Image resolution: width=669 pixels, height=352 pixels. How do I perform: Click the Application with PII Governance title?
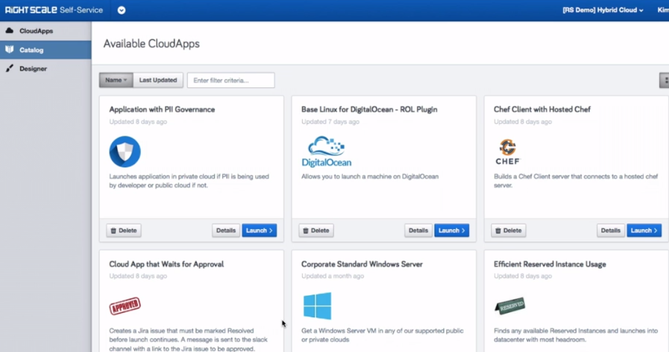[x=162, y=109]
